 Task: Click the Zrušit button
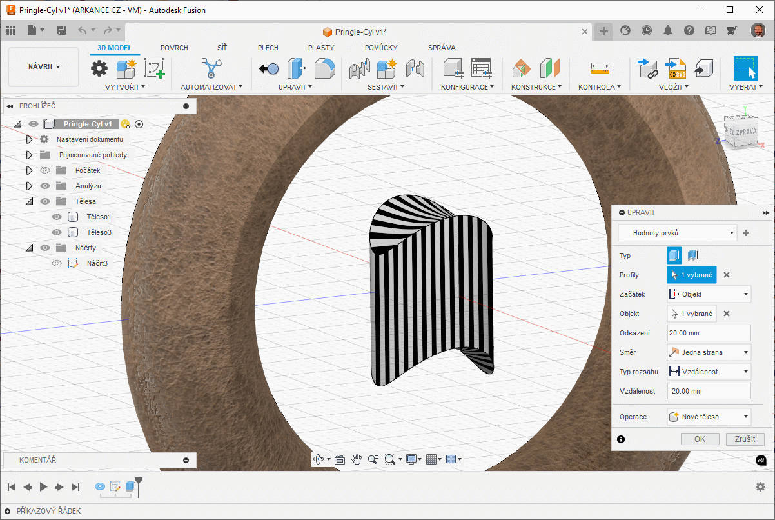(x=745, y=439)
